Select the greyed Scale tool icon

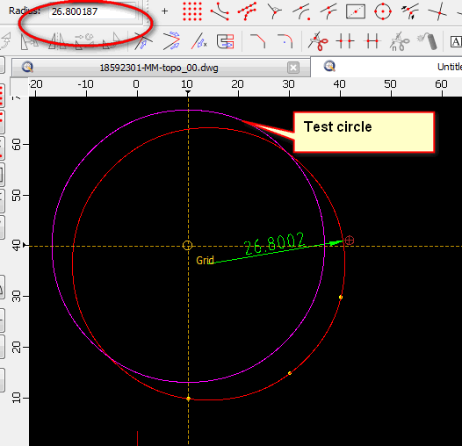tap(30, 41)
